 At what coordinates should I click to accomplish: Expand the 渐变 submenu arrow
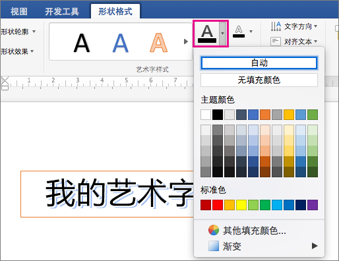click(315, 246)
